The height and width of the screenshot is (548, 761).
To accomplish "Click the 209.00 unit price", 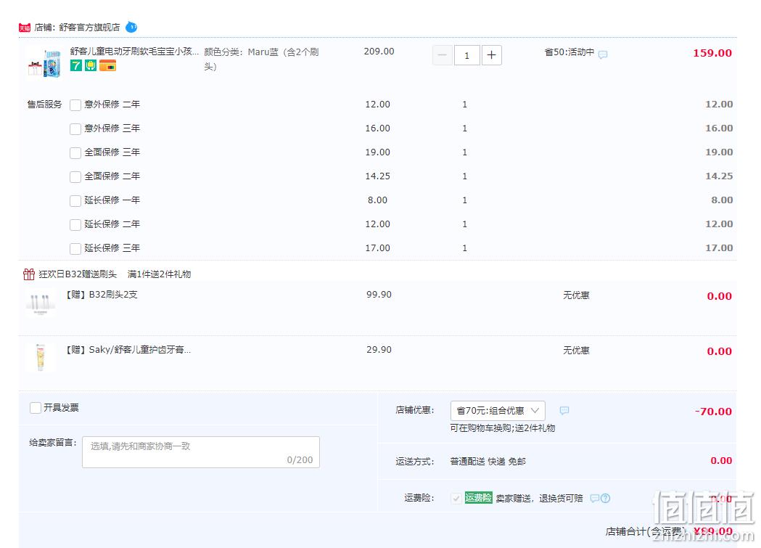I will [379, 51].
